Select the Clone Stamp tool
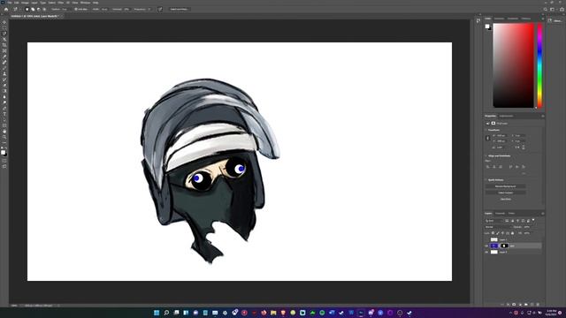Screen dimensions: 566x318 pyautogui.click(x=4, y=74)
